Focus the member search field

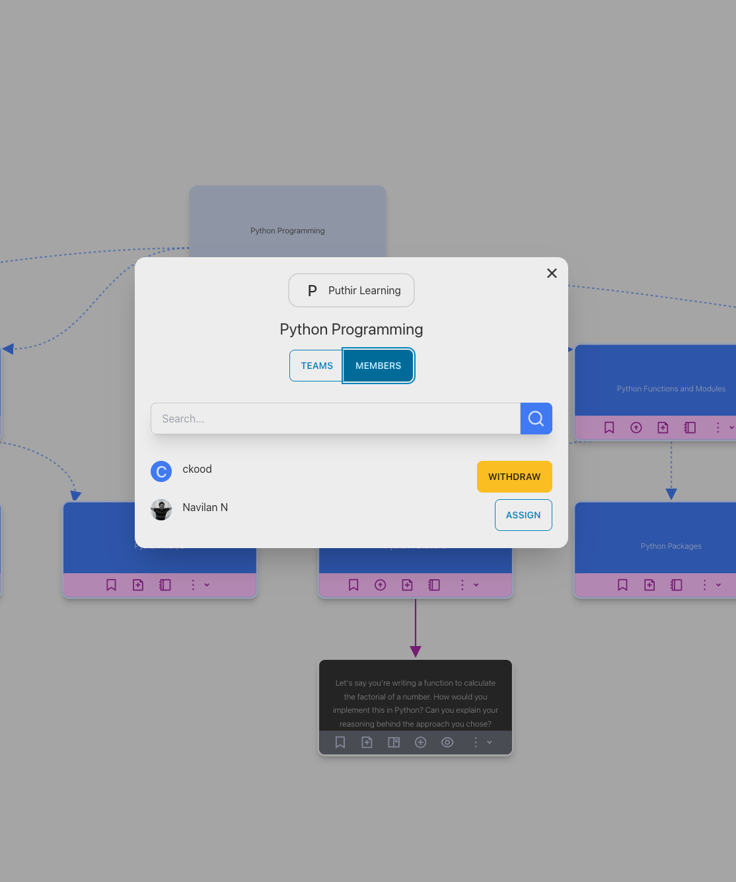click(x=336, y=419)
